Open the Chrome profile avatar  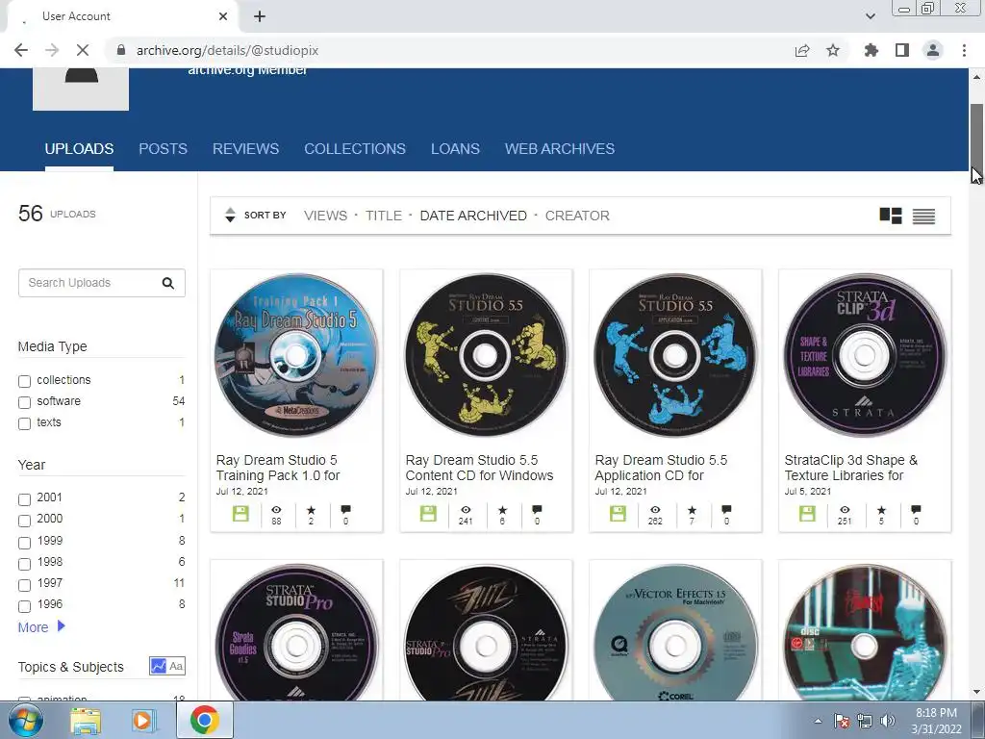tap(933, 50)
